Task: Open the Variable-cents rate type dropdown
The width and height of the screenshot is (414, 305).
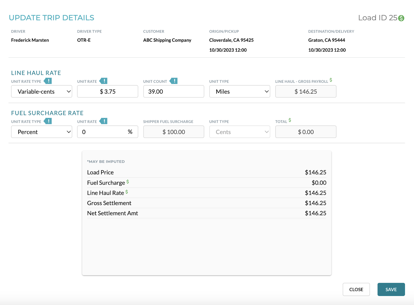Action: click(x=41, y=91)
